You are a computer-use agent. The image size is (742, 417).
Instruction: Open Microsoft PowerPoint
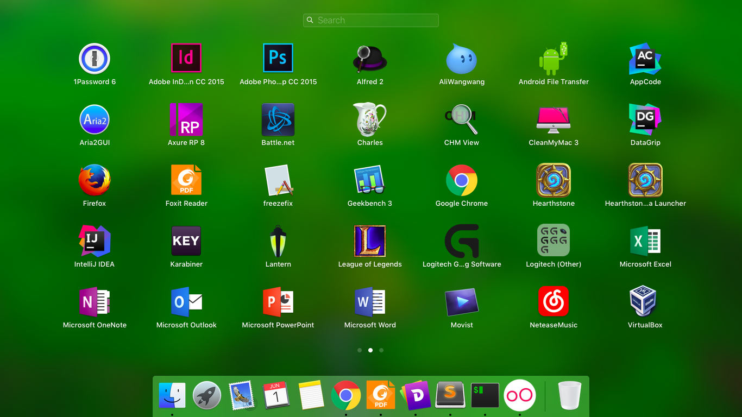[278, 302]
